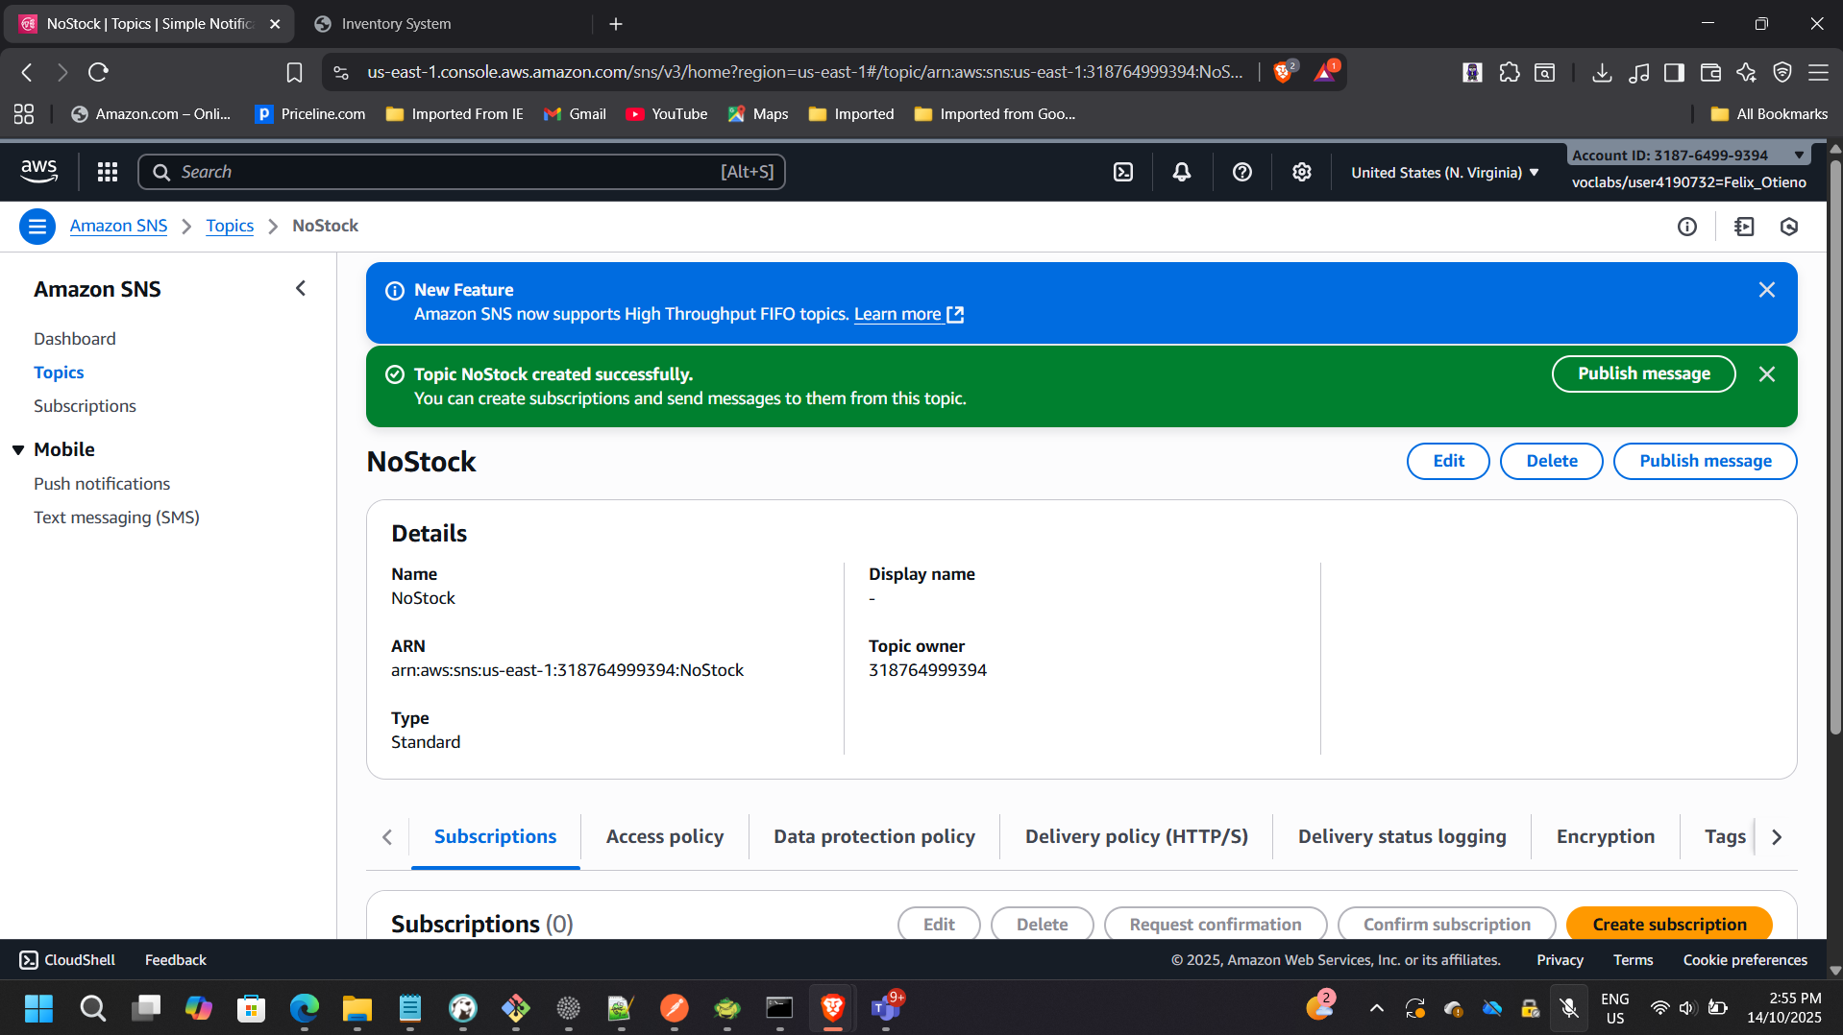
Task: Open CloudShell from the top navigation bar
Action: tap(1123, 171)
